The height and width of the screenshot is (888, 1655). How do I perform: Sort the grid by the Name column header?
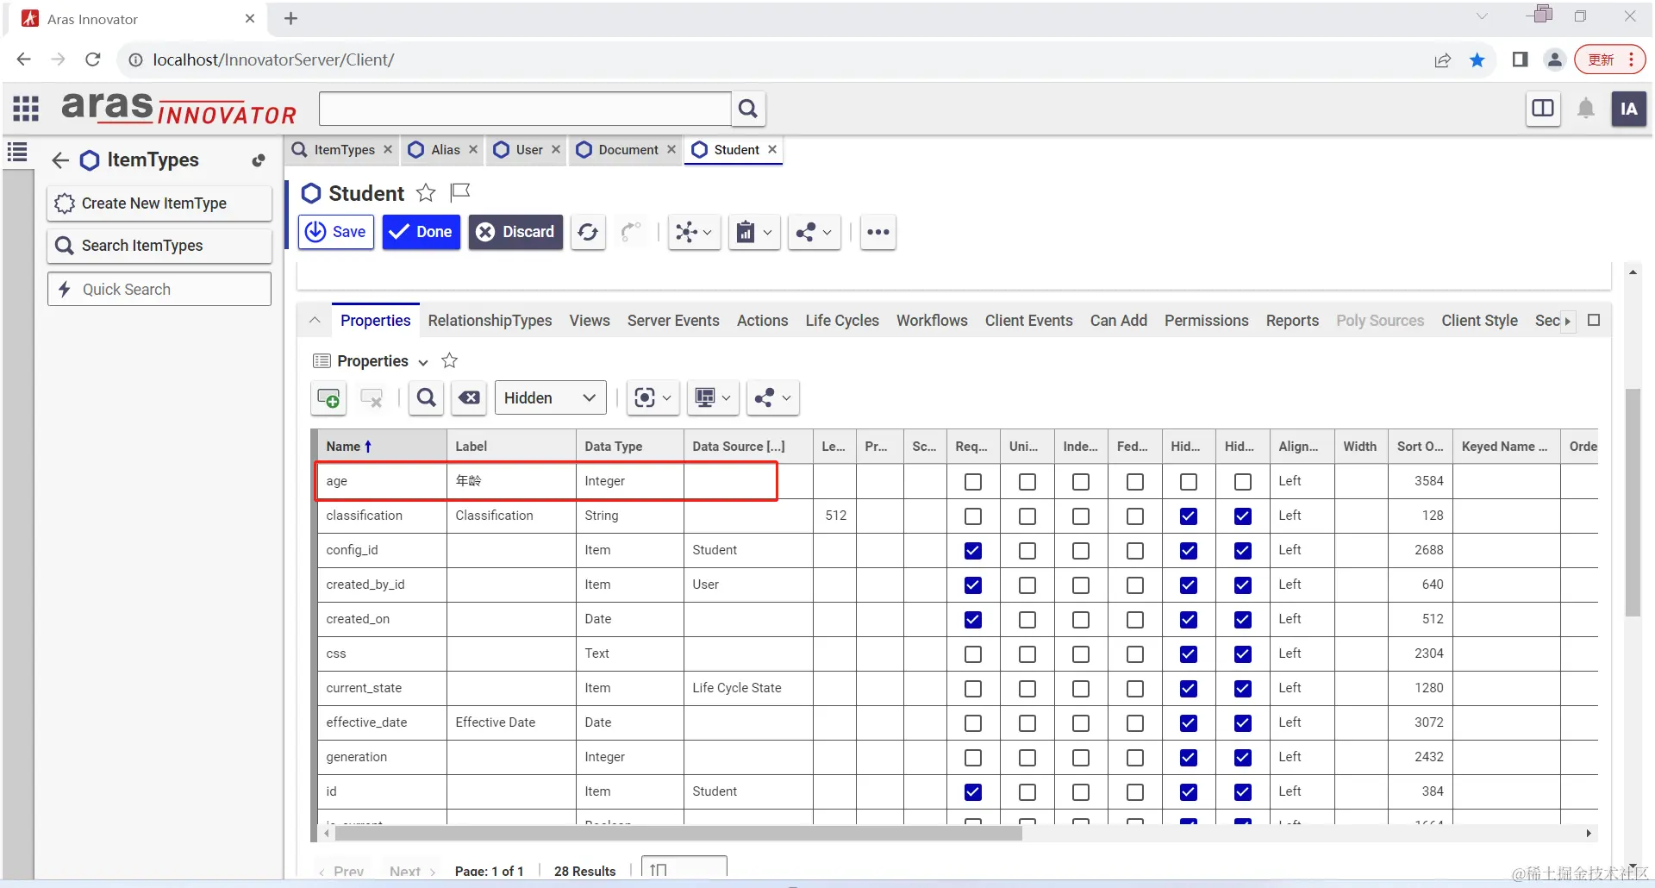382,447
